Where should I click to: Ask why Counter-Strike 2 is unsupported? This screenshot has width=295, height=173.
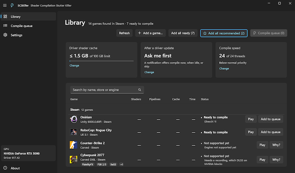[276, 145]
